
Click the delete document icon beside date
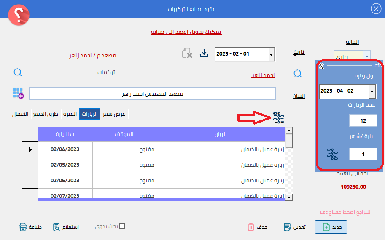[x=187, y=53]
